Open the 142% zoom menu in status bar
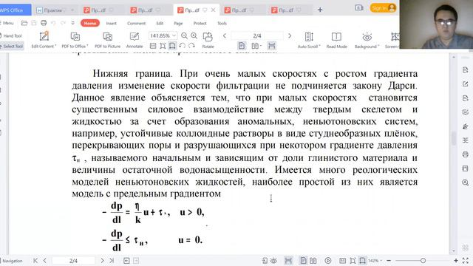This screenshot has width=473, height=266. [x=375, y=261]
